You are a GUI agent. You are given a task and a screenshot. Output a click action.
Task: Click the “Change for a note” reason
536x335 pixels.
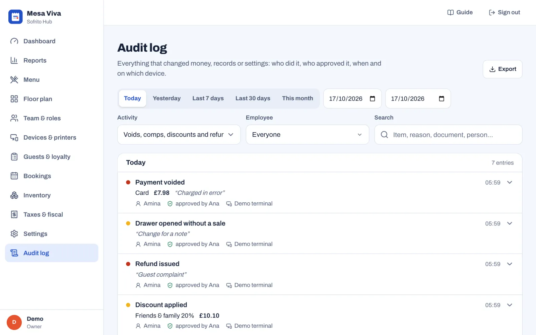[163, 234]
